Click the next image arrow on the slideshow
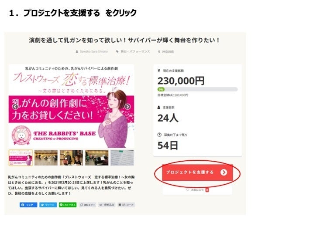This screenshot has width=330, height=247. point(127,106)
